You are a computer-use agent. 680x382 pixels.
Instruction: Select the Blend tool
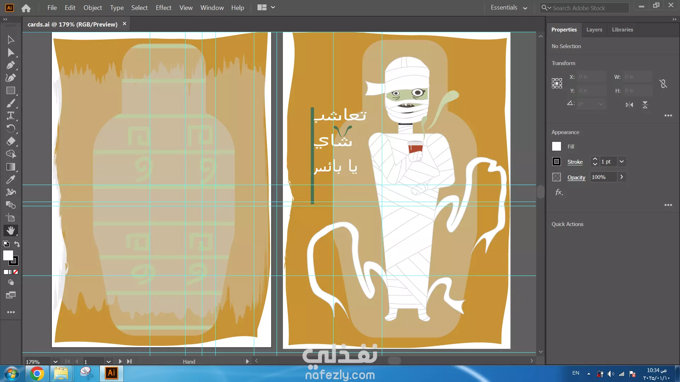coord(11,205)
